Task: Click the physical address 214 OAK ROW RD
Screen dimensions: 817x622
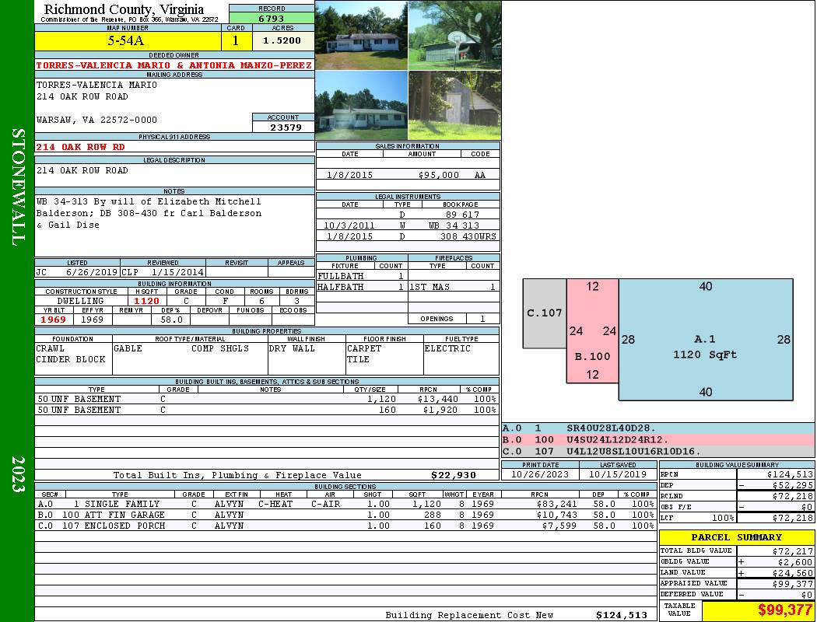Action: [80, 146]
